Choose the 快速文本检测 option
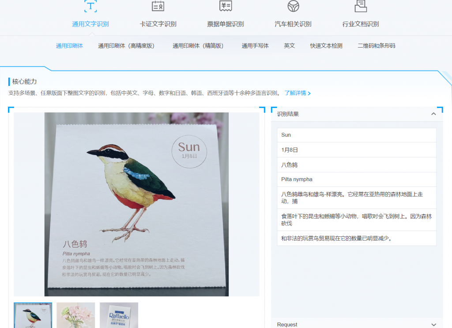This screenshot has width=452, height=328. tap(326, 46)
